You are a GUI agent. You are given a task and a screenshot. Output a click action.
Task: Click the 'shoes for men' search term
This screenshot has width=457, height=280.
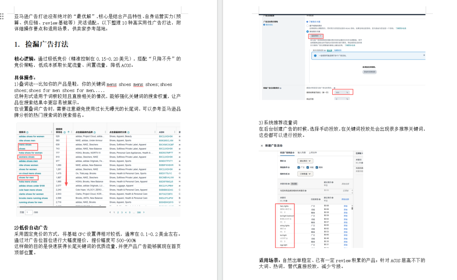(26, 177)
